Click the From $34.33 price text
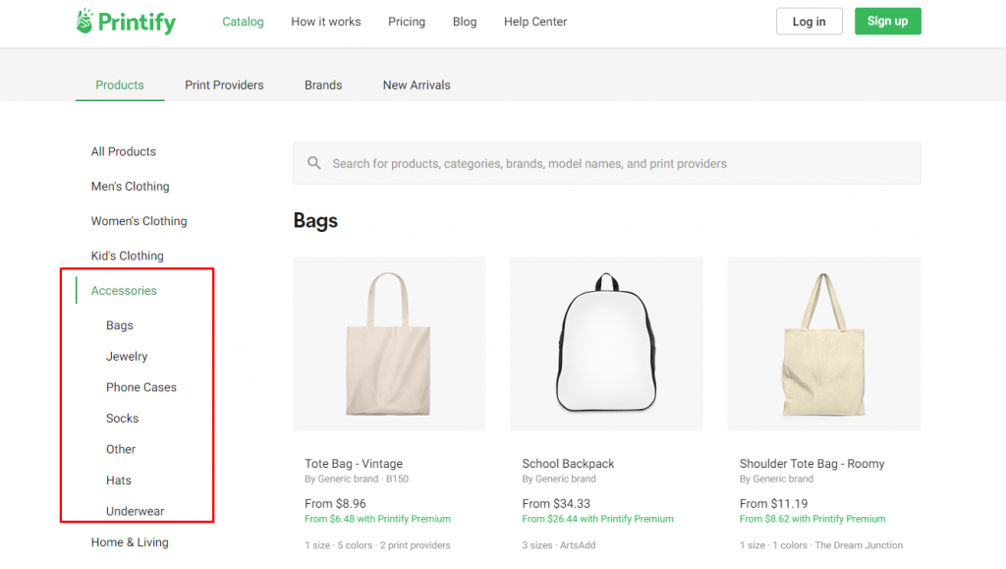 click(556, 503)
